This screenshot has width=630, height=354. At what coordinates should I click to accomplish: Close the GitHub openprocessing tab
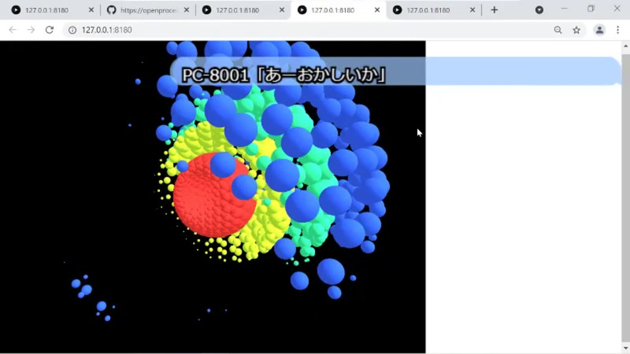pos(186,10)
